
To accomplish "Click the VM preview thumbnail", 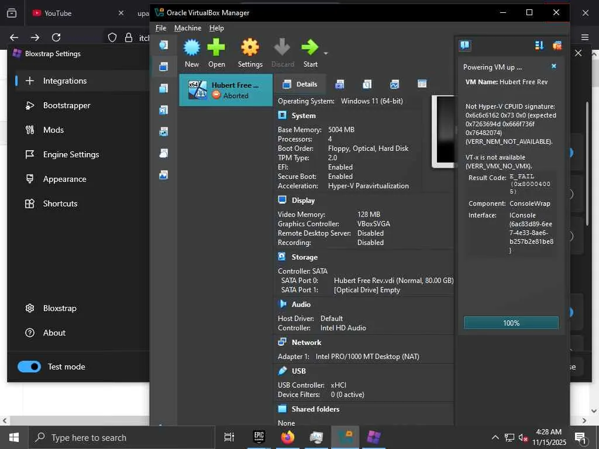I will 443,132.
